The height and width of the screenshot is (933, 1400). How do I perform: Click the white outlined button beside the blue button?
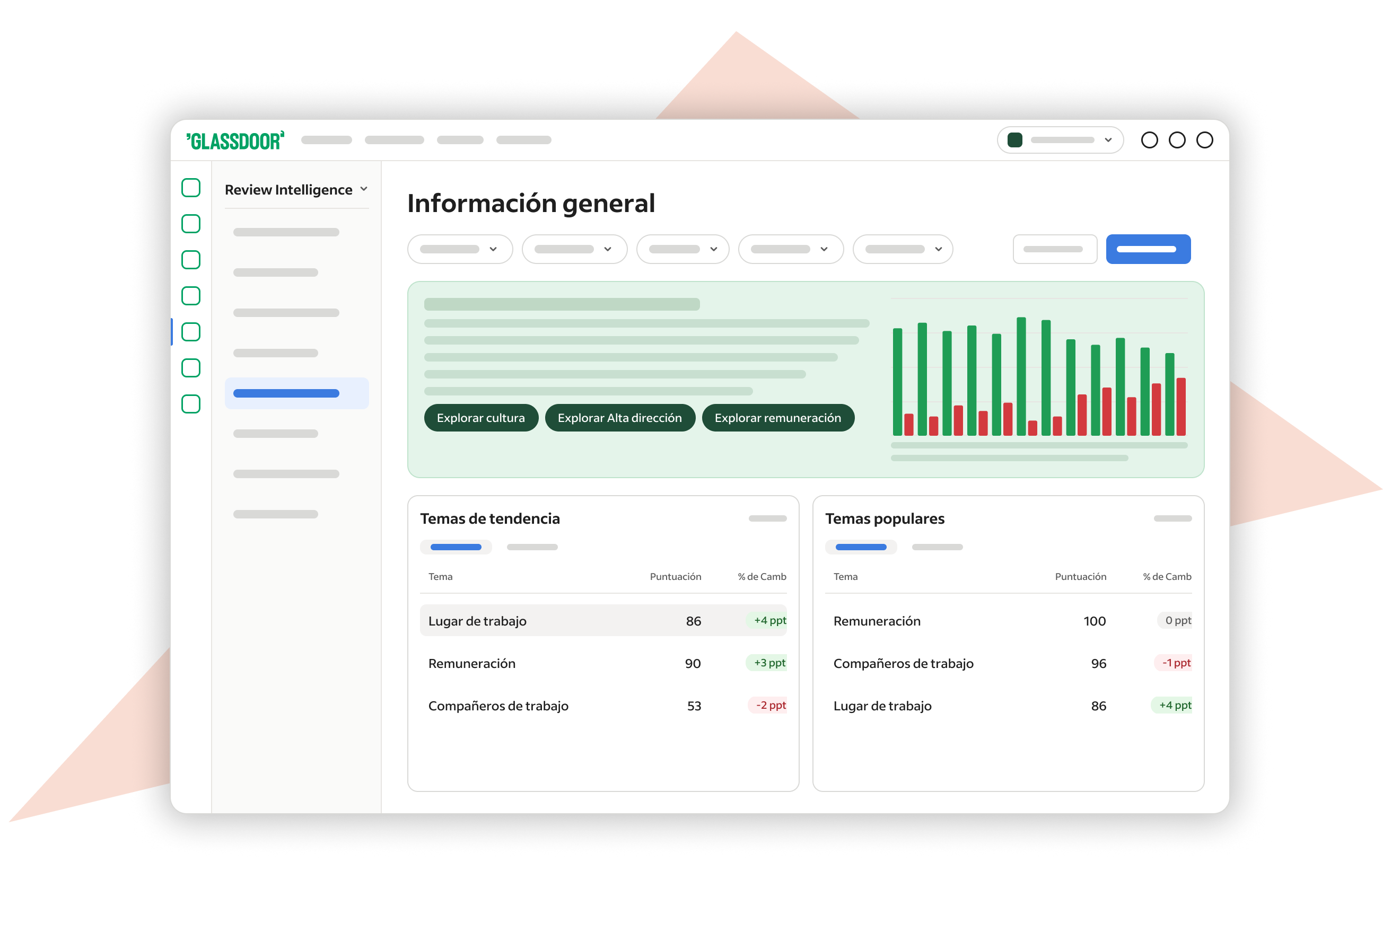pyautogui.click(x=1055, y=249)
